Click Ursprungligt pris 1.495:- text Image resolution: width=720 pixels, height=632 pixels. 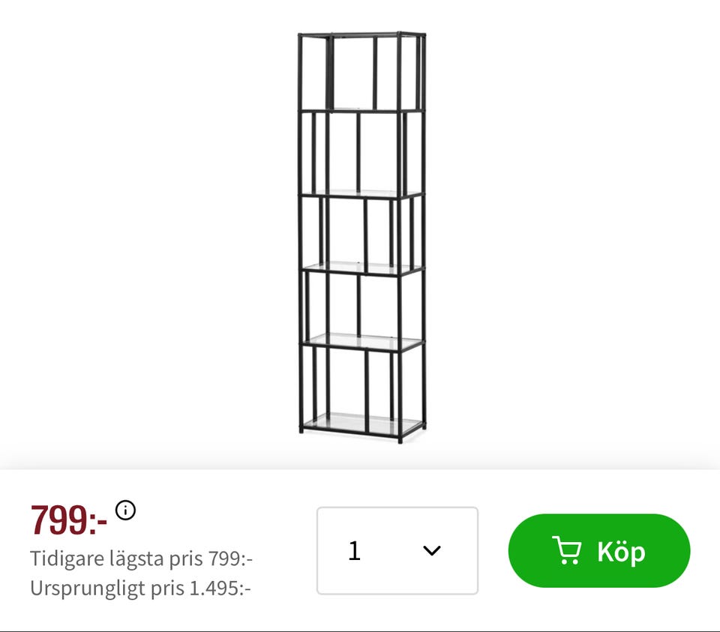point(140,588)
